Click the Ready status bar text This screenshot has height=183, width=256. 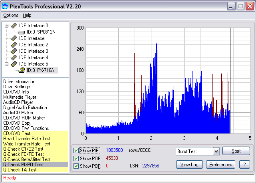pyautogui.click(x=10, y=178)
